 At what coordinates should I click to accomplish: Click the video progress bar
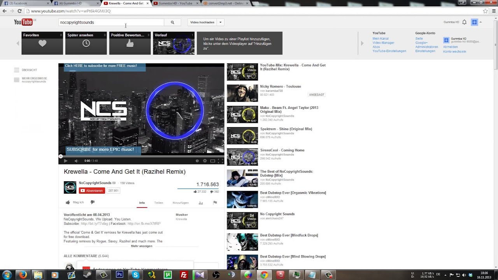pos(141,156)
